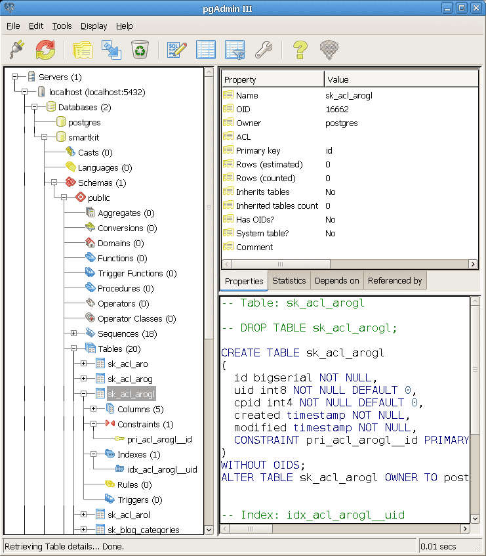Collapse the public schema node
The image size is (486, 556).
[x=64, y=197]
